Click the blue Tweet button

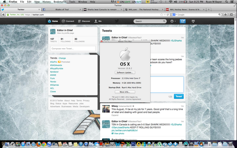(x=179, y=96)
